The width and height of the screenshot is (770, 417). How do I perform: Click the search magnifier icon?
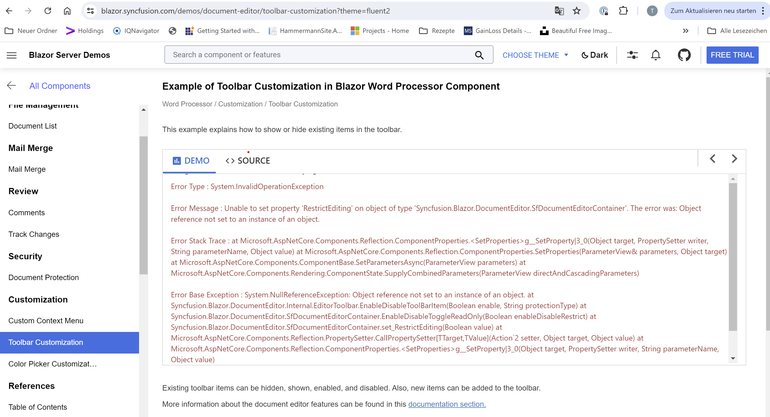click(479, 55)
